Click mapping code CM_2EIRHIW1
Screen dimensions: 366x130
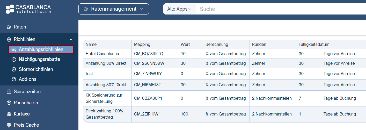point(147,114)
